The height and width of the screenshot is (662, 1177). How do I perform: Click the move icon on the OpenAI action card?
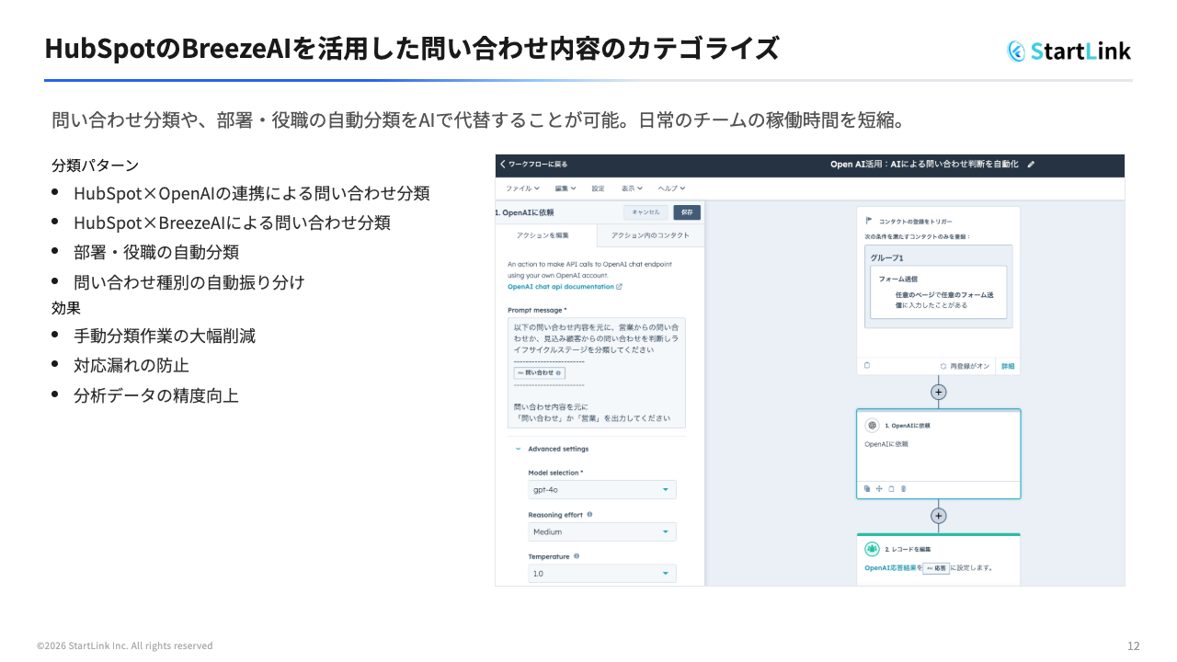coord(879,488)
